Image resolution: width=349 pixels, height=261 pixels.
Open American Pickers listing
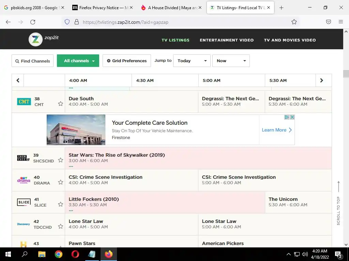(265, 242)
